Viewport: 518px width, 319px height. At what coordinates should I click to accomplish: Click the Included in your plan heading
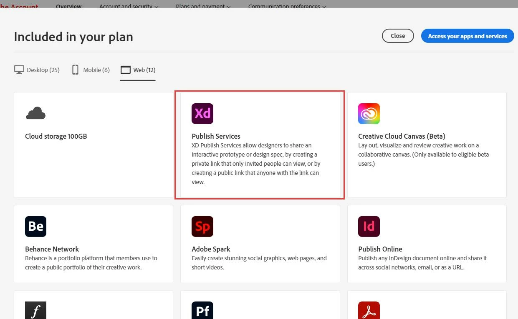[73, 37]
